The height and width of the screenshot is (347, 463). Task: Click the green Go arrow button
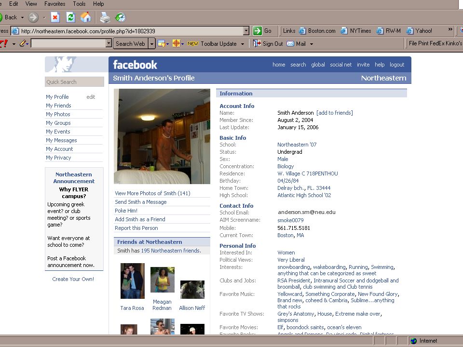coord(257,31)
